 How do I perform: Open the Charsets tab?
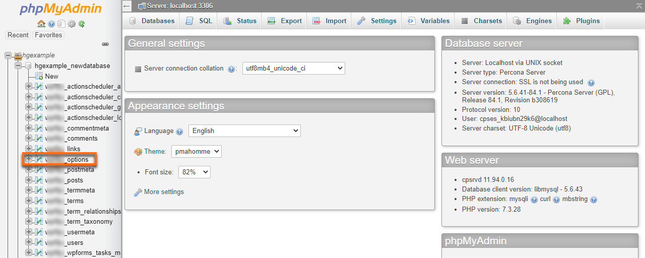tap(481, 21)
